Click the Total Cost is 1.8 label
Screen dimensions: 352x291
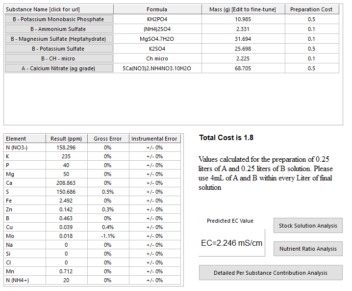tap(226, 138)
